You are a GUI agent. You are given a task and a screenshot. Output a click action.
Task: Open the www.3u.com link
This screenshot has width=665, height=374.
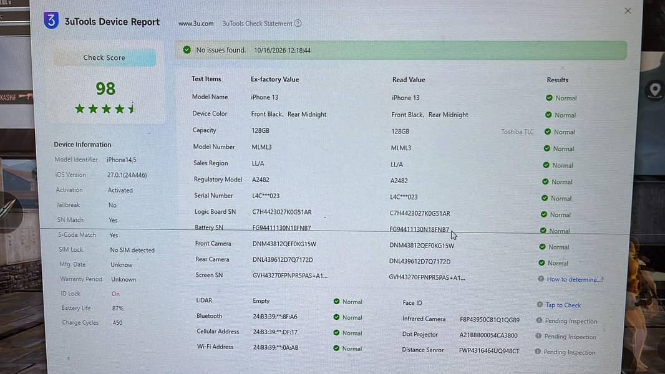pyautogui.click(x=196, y=24)
